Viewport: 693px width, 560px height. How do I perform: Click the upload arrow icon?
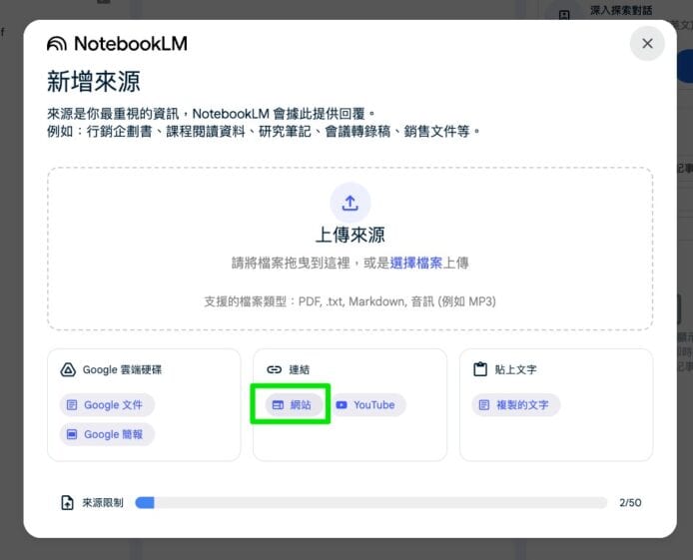click(349, 203)
